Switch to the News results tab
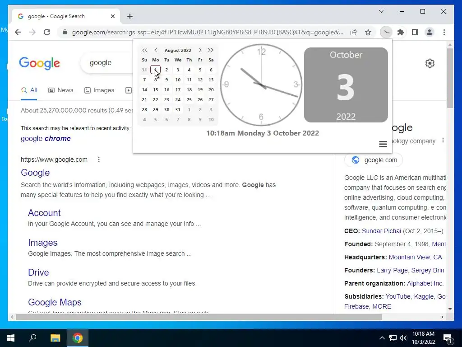Image resolution: width=462 pixels, height=347 pixels. 61,90
